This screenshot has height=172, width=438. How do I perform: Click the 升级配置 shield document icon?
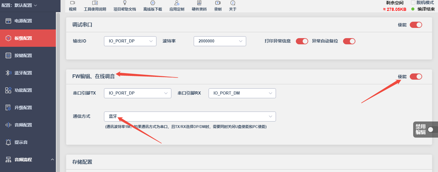pyautogui.click(x=8, y=108)
